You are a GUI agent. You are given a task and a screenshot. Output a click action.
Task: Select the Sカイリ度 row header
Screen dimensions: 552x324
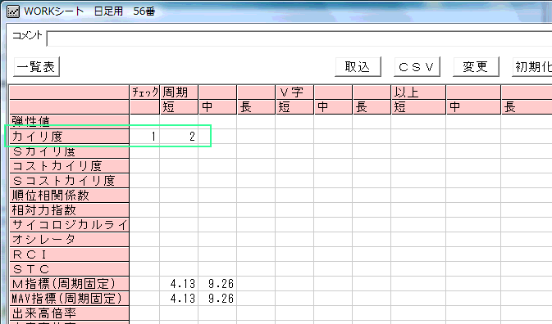click(x=70, y=151)
